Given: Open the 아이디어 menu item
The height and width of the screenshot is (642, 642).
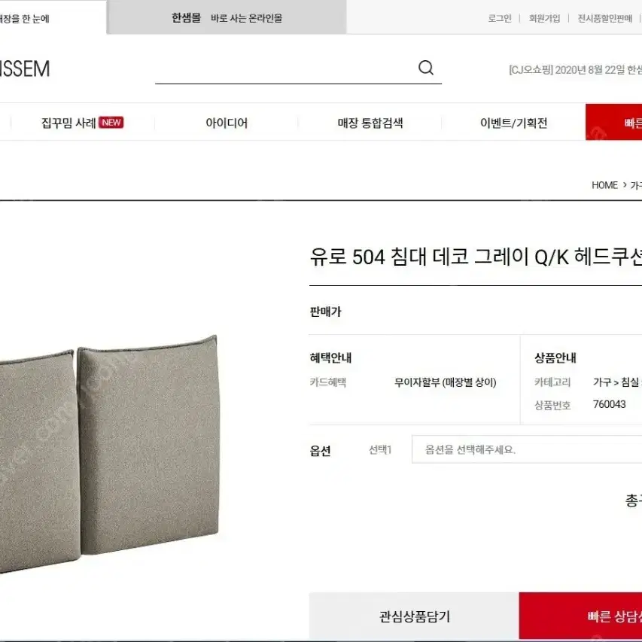Looking at the screenshot, I should pos(227,123).
